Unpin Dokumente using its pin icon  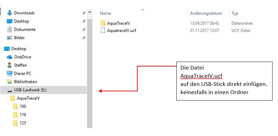coord(84,30)
